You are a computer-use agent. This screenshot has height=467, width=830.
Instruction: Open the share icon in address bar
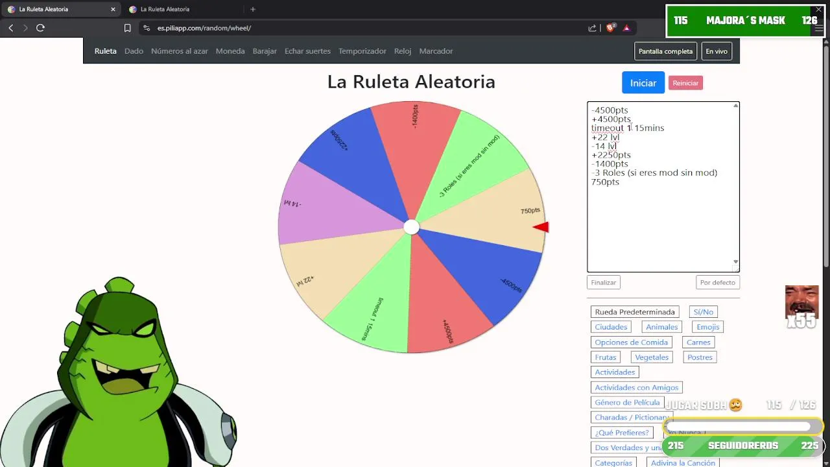pyautogui.click(x=592, y=28)
